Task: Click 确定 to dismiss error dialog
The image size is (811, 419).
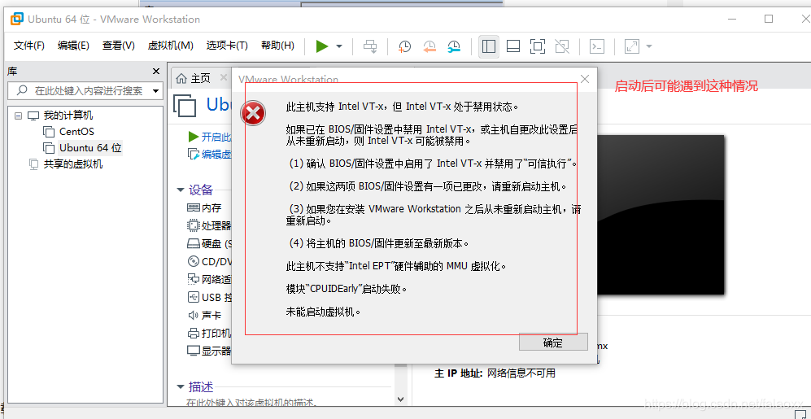Action: [553, 343]
